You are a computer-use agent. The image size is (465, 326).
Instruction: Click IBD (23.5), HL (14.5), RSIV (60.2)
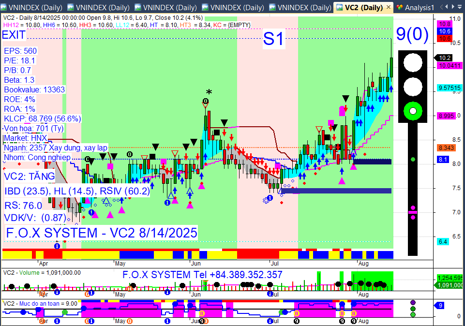pyautogui.click(x=77, y=191)
